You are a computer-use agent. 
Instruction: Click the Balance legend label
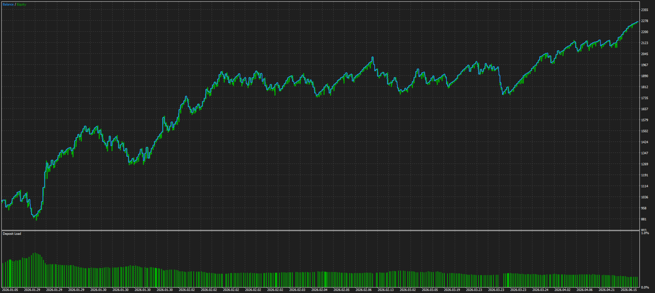pyautogui.click(x=8, y=4)
